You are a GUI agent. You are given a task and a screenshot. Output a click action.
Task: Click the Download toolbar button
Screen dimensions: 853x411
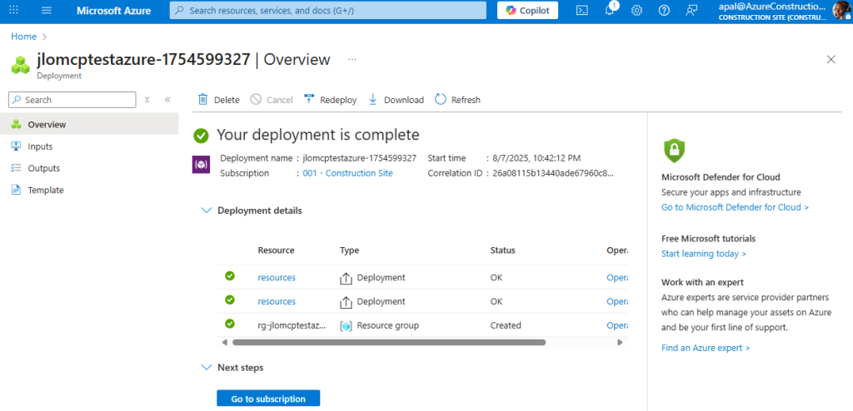point(396,100)
